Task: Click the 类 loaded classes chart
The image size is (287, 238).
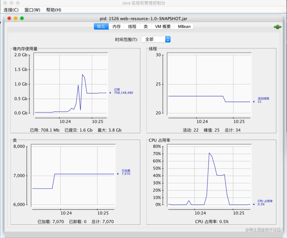Action: [x=73, y=175]
